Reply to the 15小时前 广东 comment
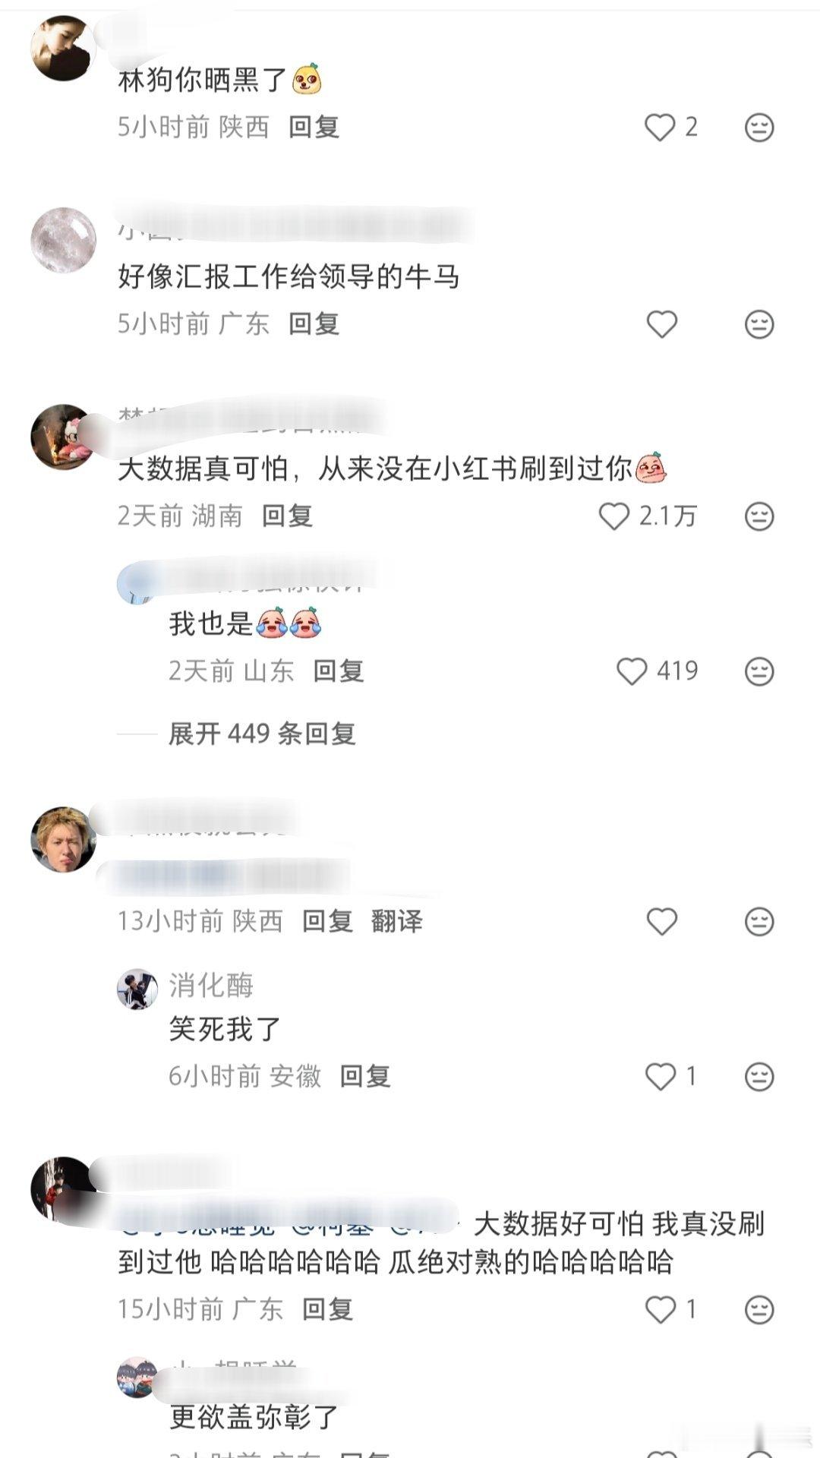 tap(327, 1309)
